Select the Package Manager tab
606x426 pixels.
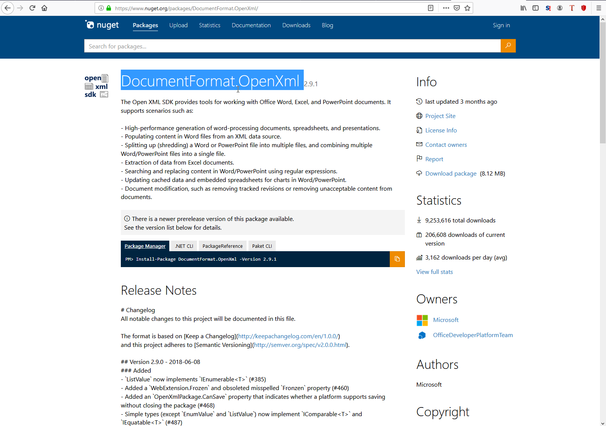[145, 246]
